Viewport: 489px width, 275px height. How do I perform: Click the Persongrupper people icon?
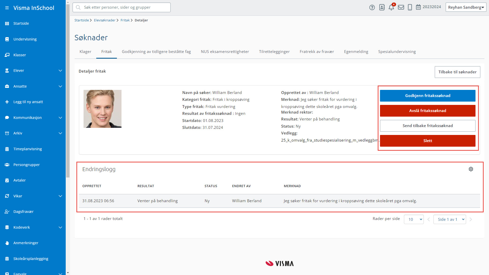coord(7,165)
